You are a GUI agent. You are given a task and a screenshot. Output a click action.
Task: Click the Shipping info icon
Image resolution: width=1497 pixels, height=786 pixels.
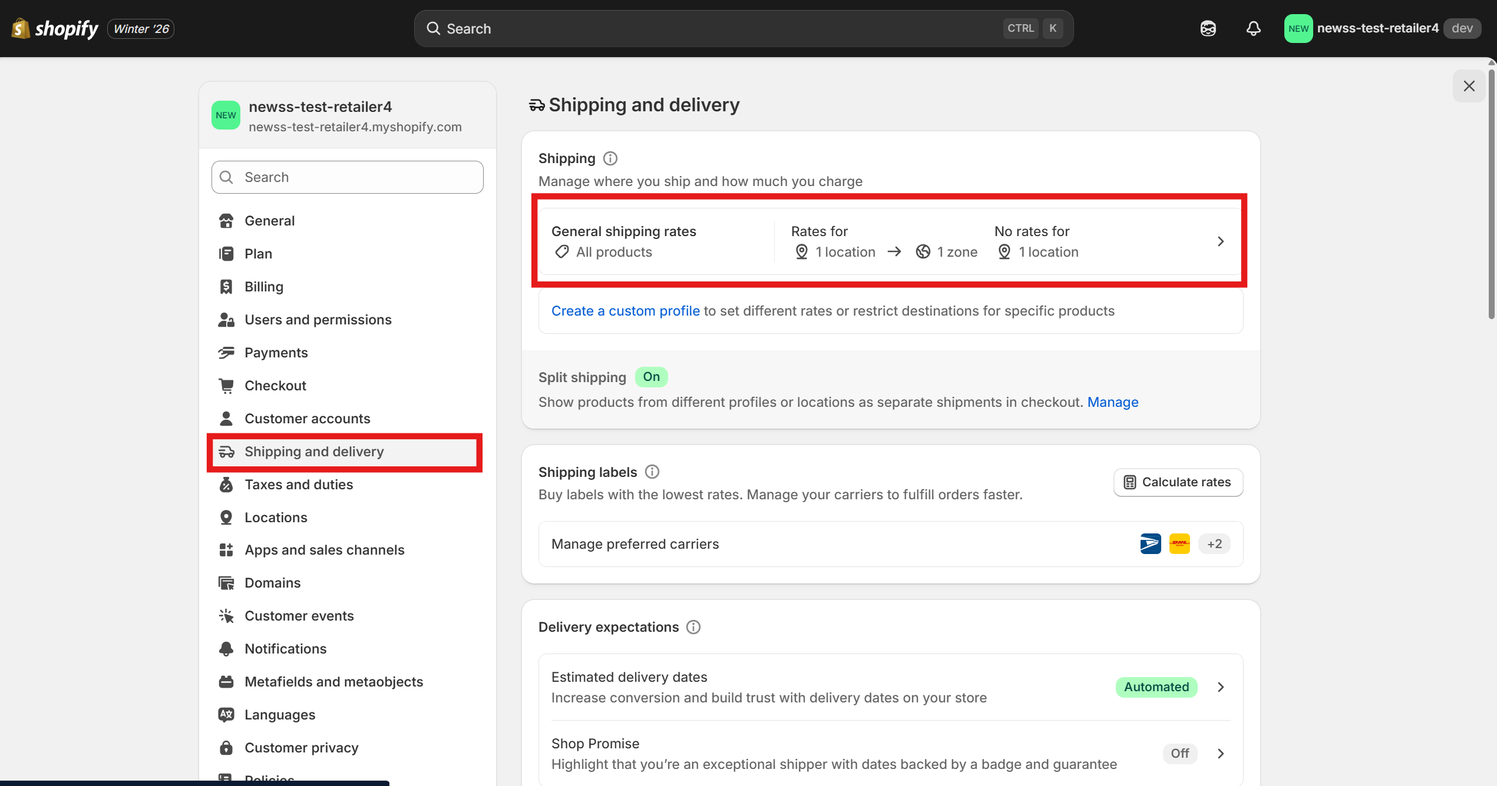coord(610,158)
